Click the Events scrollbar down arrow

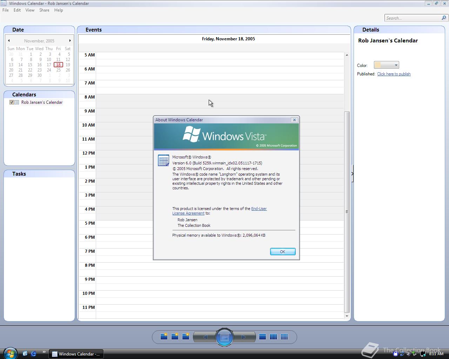(347, 316)
